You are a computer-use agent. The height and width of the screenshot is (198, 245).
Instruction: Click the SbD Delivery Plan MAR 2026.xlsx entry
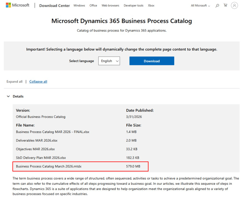pyautogui.click(x=41, y=158)
